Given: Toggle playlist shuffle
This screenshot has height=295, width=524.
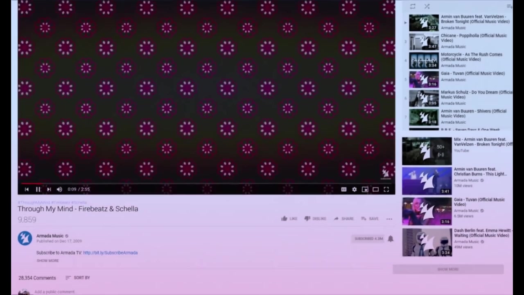Looking at the screenshot, I should point(427,6).
